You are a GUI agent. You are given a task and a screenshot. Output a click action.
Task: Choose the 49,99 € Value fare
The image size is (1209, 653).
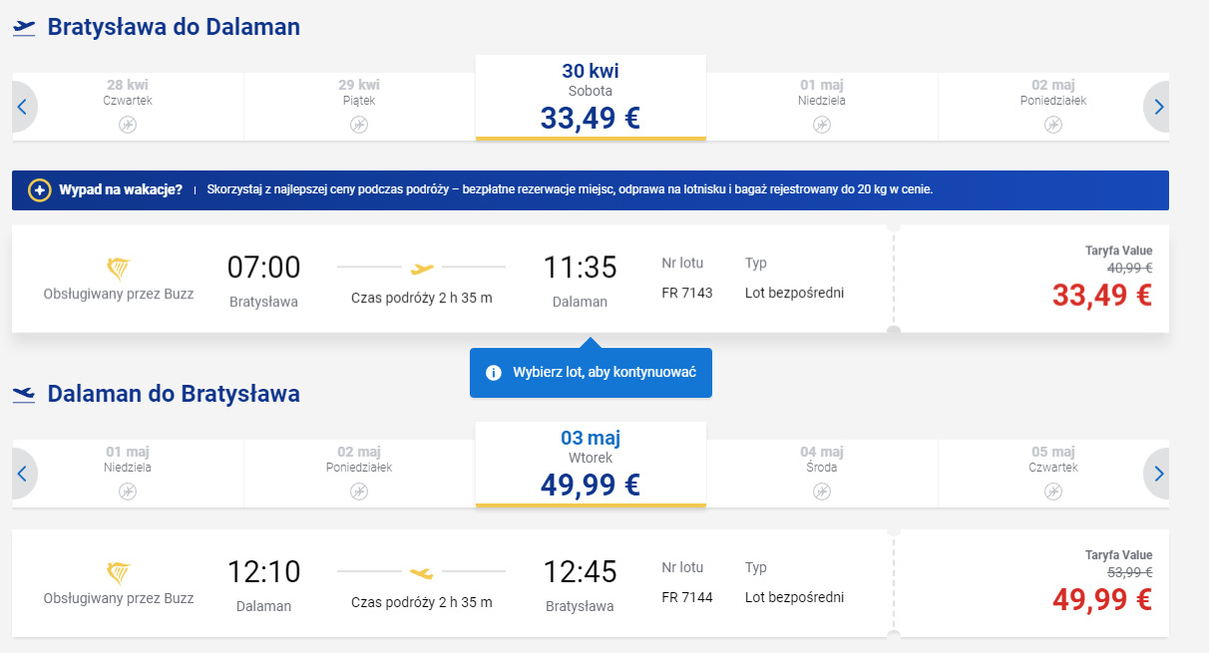(x=1101, y=599)
